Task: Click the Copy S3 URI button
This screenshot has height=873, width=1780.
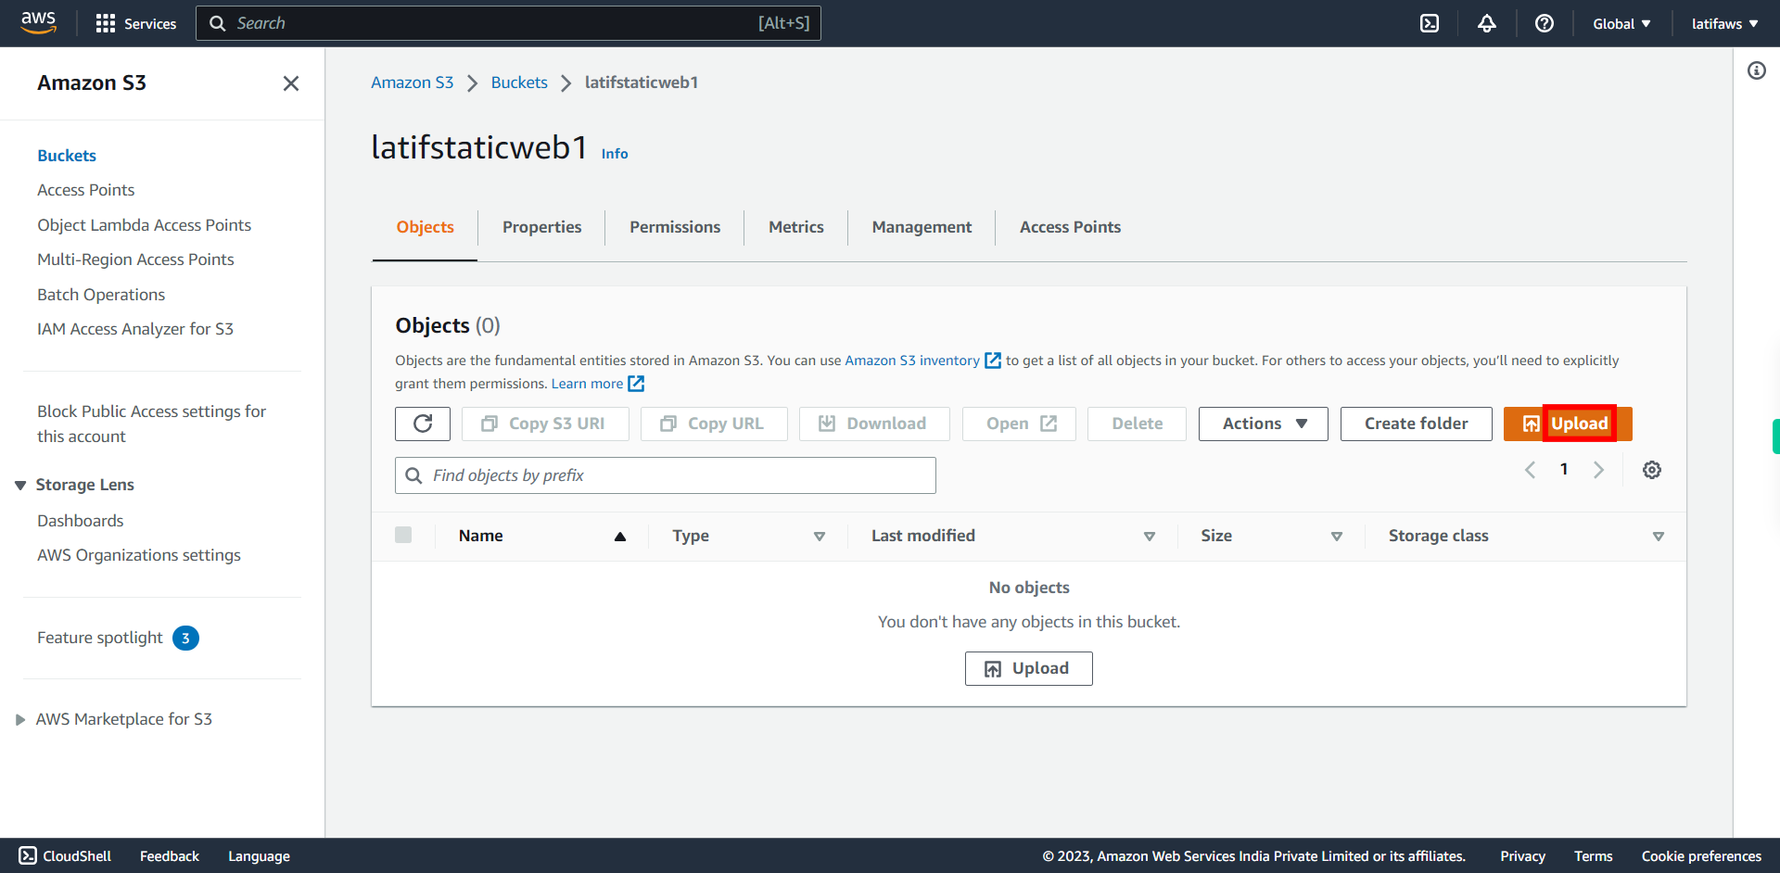Action: tap(545, 424)
